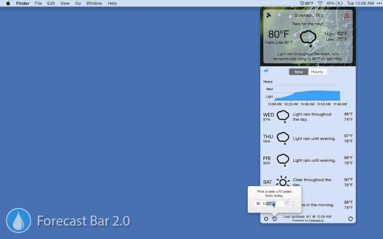Viewport: 383px width, 239px height.
Task: Click 'Light rain until evening.' on THU row
Action: [314, 139]
